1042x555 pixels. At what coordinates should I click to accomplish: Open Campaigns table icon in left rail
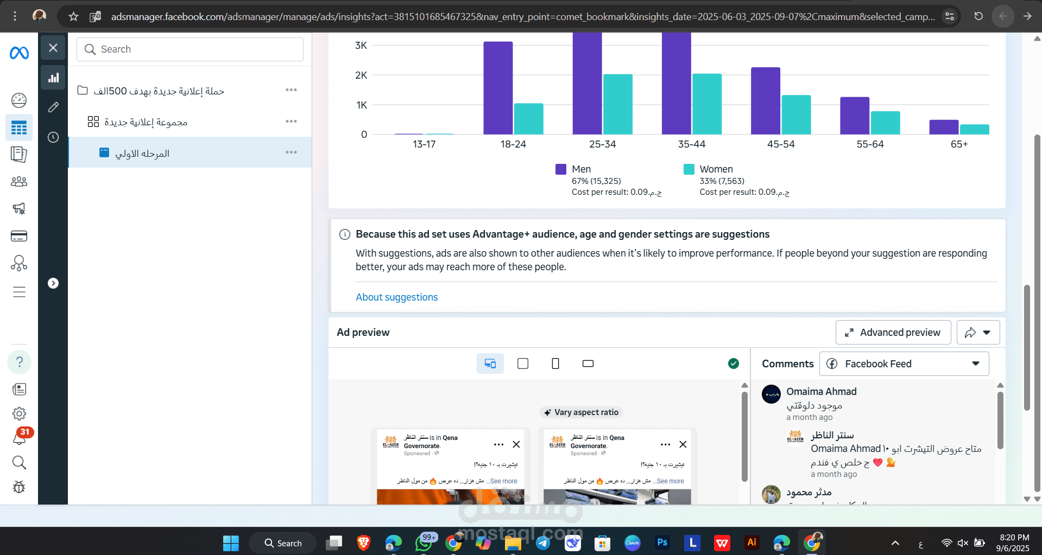coord(19,128)
